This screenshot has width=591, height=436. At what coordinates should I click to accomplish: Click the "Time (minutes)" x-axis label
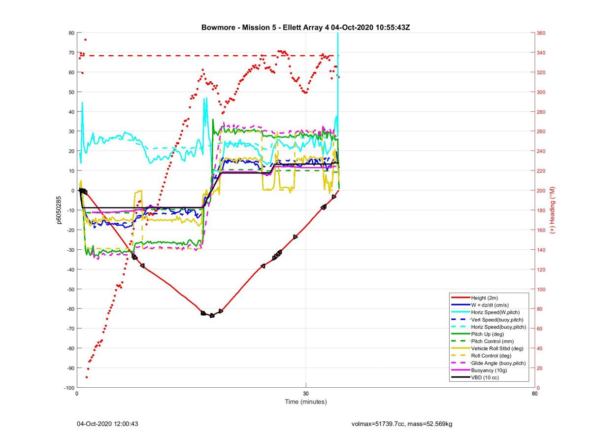(306, 402)
